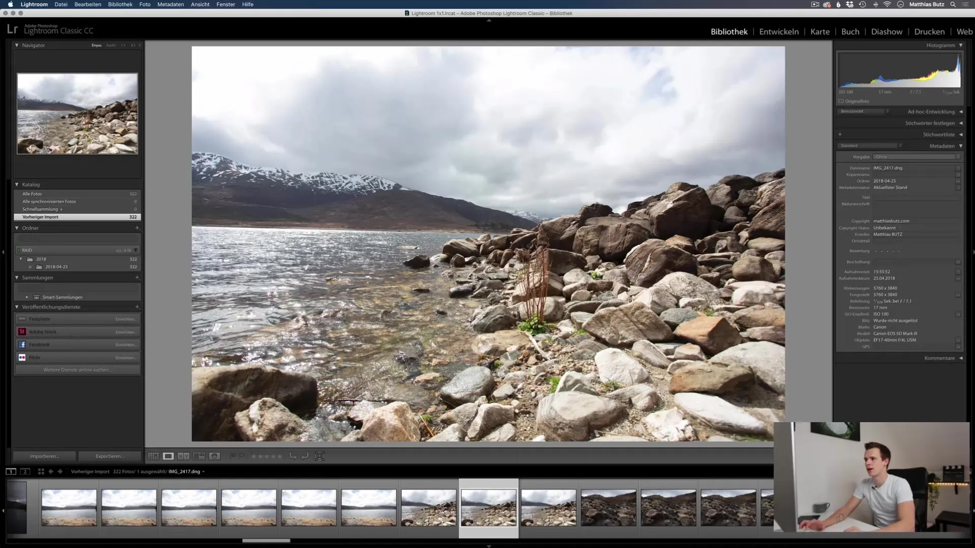The image size is (975, 548).
Task: Click the filmstrip horizontal scrollbar
Action: point(266,541)
